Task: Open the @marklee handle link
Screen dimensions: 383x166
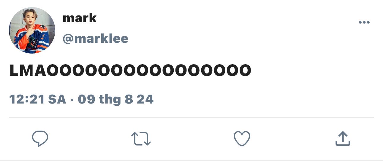Action: pyautogui.click(x=95, y=38)
